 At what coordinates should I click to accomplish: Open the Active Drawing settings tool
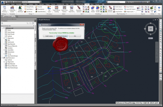click(4, 9)
